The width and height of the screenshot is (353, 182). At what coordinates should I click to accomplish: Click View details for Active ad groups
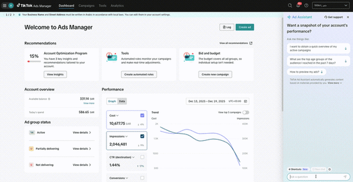(82, 133)
